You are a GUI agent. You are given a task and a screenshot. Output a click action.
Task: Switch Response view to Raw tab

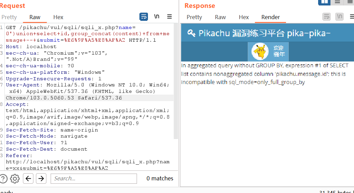click(x=220, y=17)
